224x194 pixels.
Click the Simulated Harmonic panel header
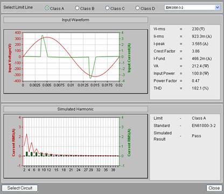pos(75,109)
